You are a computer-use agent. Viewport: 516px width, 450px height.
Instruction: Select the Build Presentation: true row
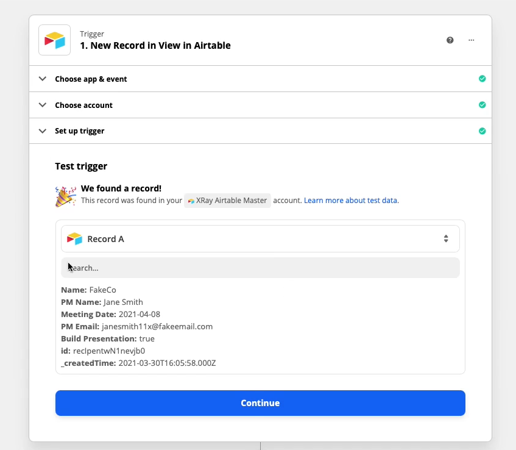click(108, 338)
